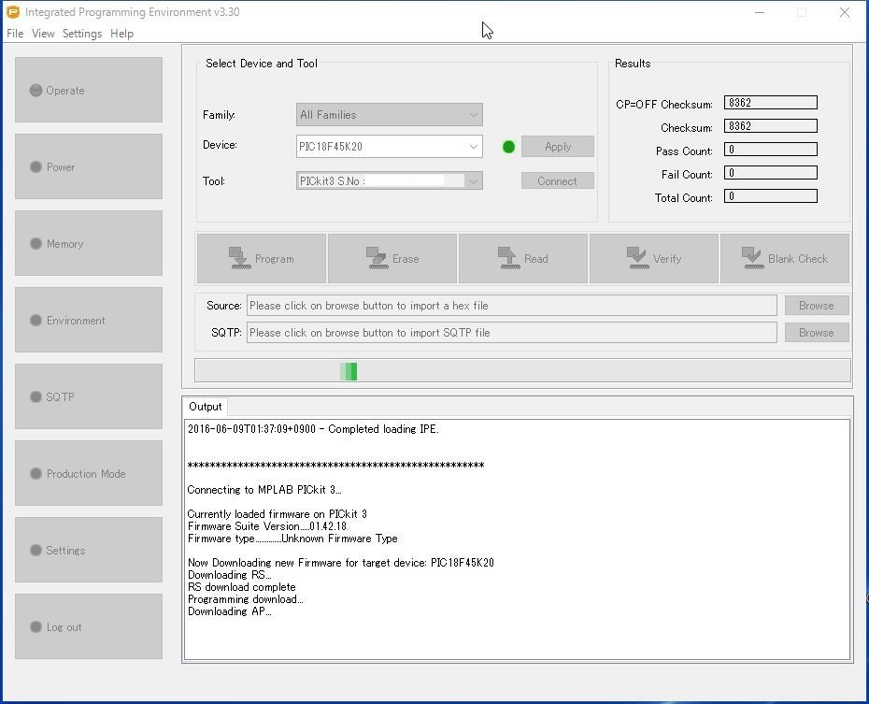Click the Source hex file field
This screenshot has width=869, height=704.
(x=511, y=306)
